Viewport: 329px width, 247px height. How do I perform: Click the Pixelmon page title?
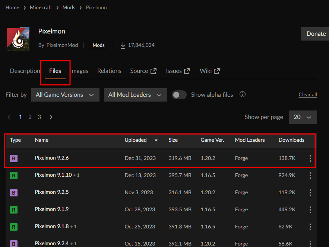[x=52, y=31]
